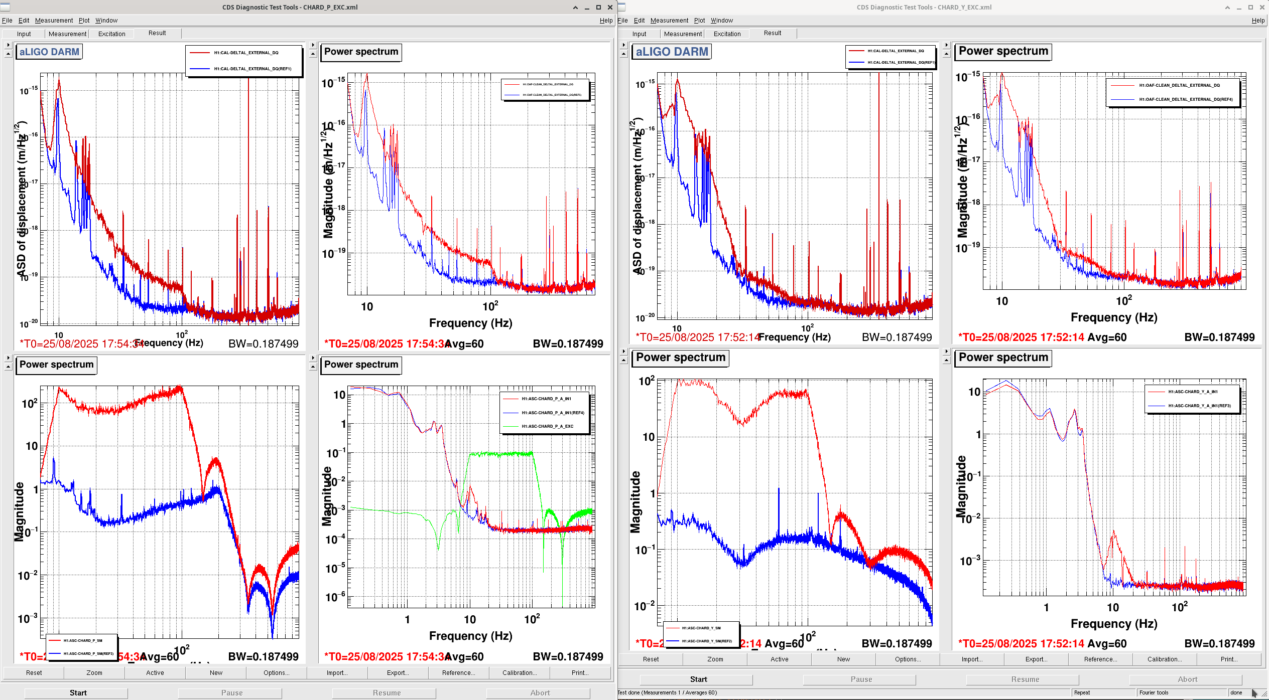
Task: Click 'Repeat' status bar entry
Action: [1082, 692]
